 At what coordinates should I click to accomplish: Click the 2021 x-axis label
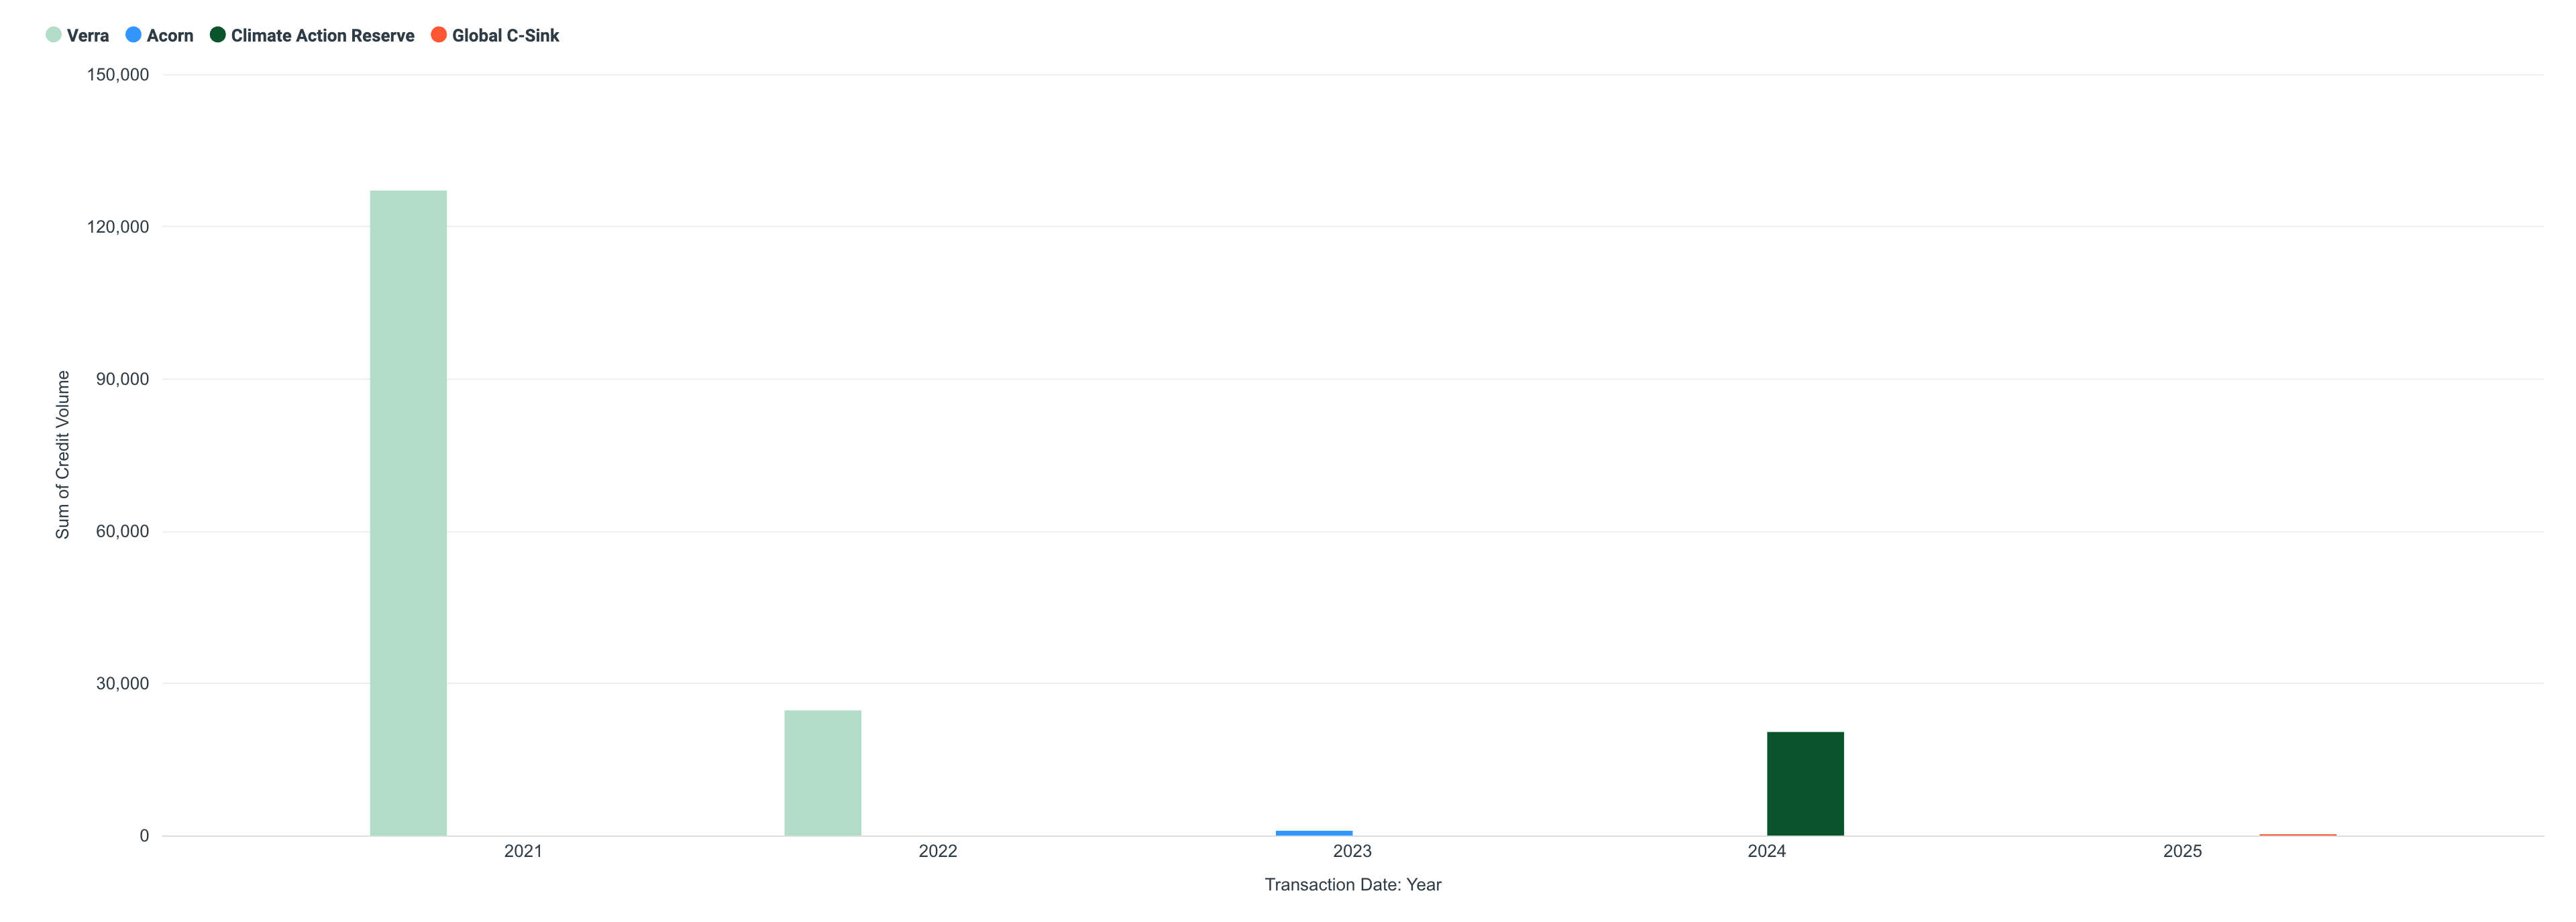click(523, 851)
